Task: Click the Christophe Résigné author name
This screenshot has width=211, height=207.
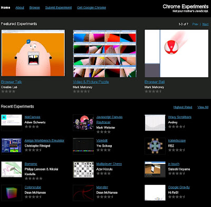Action: click(37, 146)
